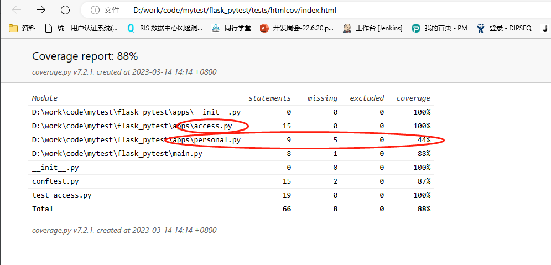
Task: Click the total missing value 8
Action: (335, 209)
